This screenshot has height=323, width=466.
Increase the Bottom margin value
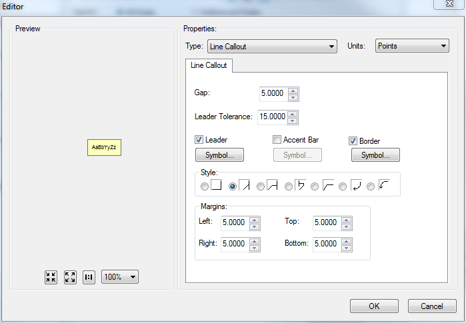coord(347,241)
